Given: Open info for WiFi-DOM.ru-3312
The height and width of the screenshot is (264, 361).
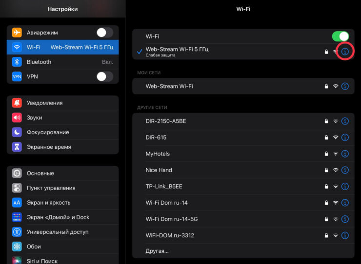Looking at the screenshot, I should [344, 235].
